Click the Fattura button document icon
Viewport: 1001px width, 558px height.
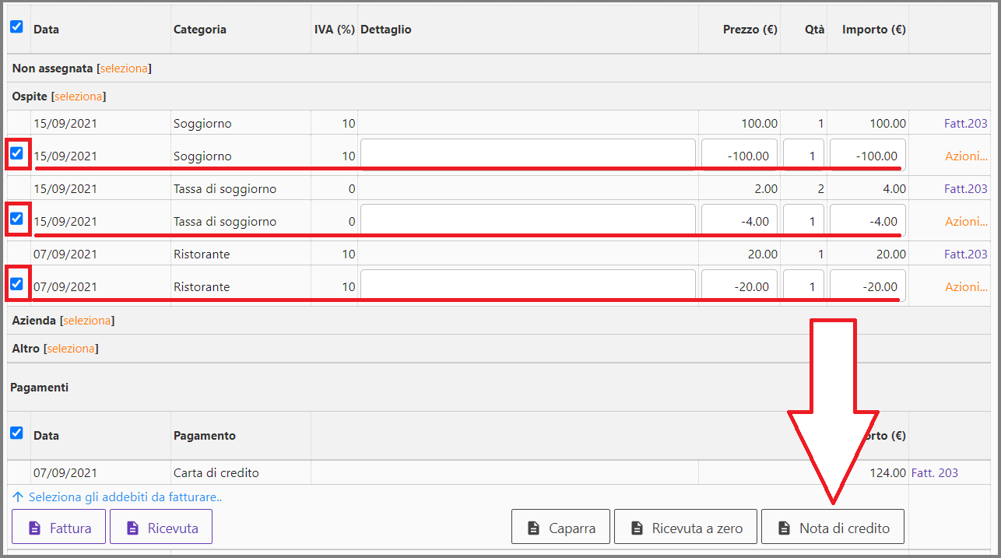pyautogui.click(x=34, y=528)
